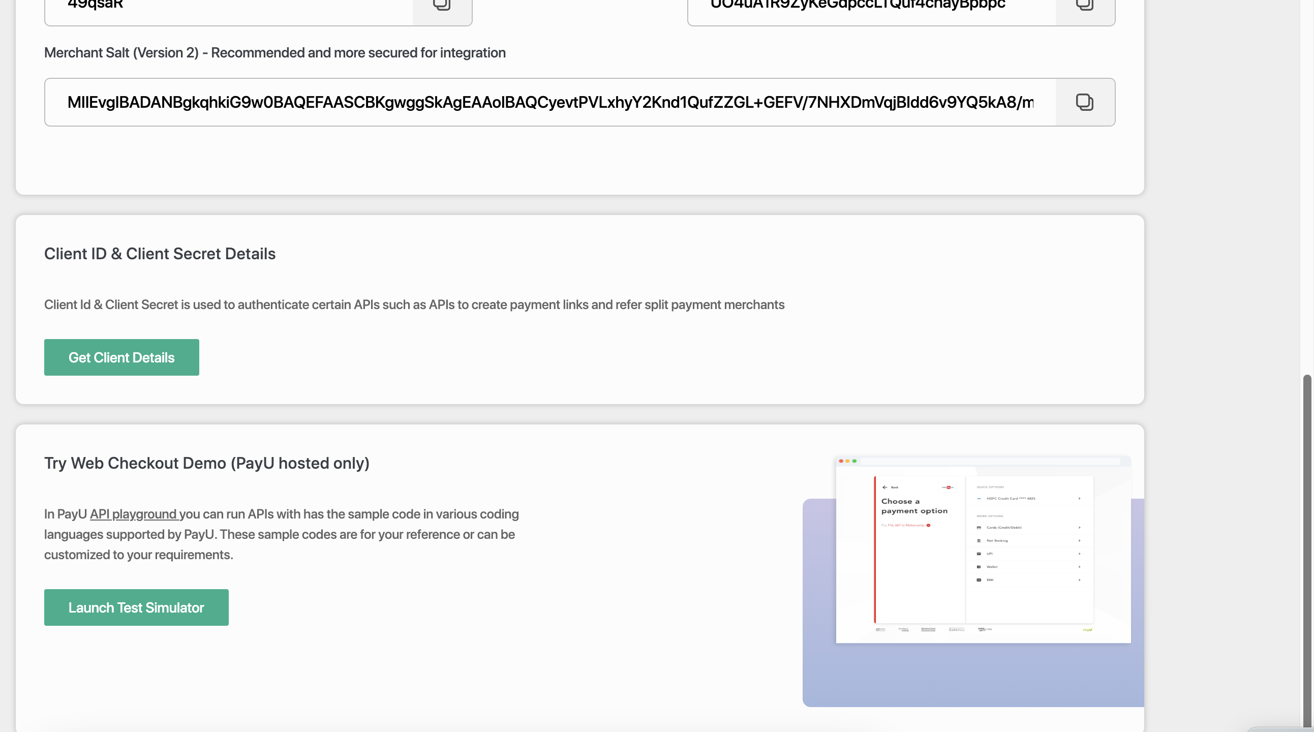1314x732 pixels.
Task: Click 'Try Web Checkout Demo' heading
Action: click(x=206, y=463)
